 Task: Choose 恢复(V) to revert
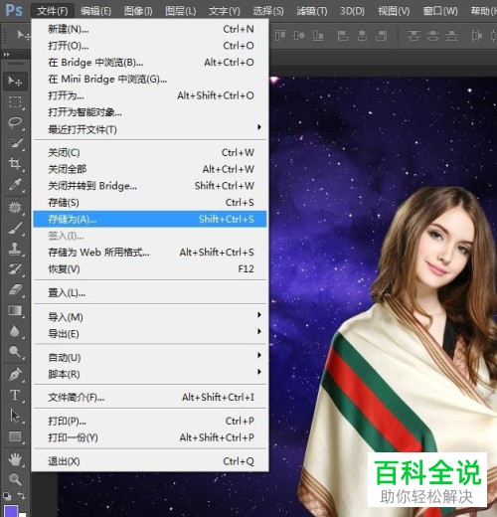[150, 269]
